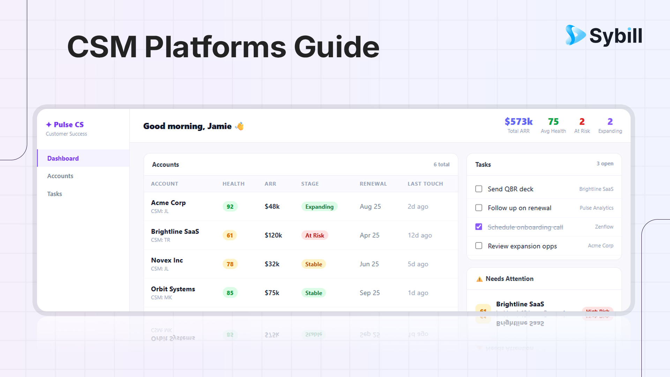Click the $48k ARR value
Screen dimensions: 670x377
tap(272, 207)
